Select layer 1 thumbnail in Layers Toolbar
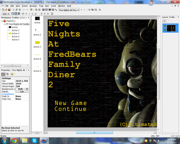180x144 pixels. click(171, 28)
